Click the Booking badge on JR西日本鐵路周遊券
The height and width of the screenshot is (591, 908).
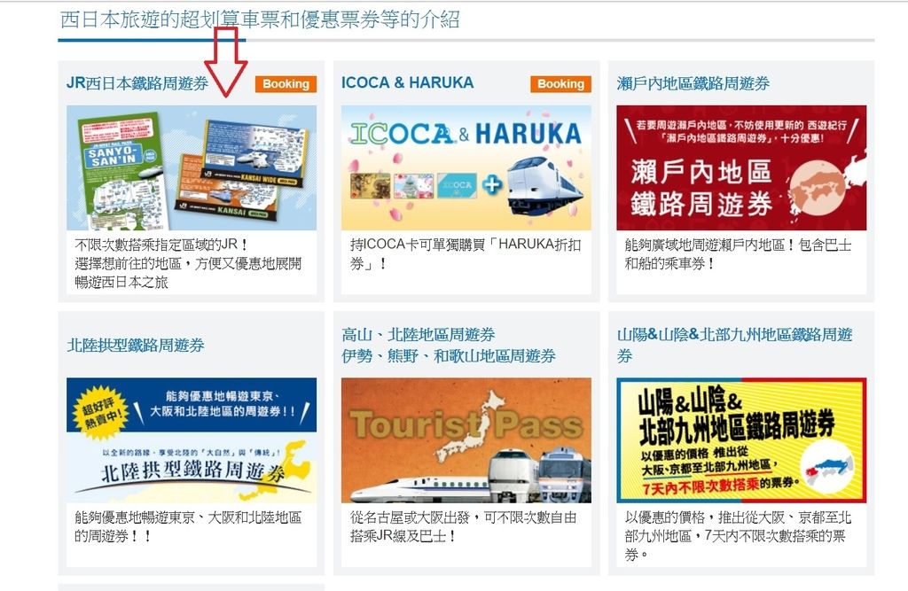point(286,84)
